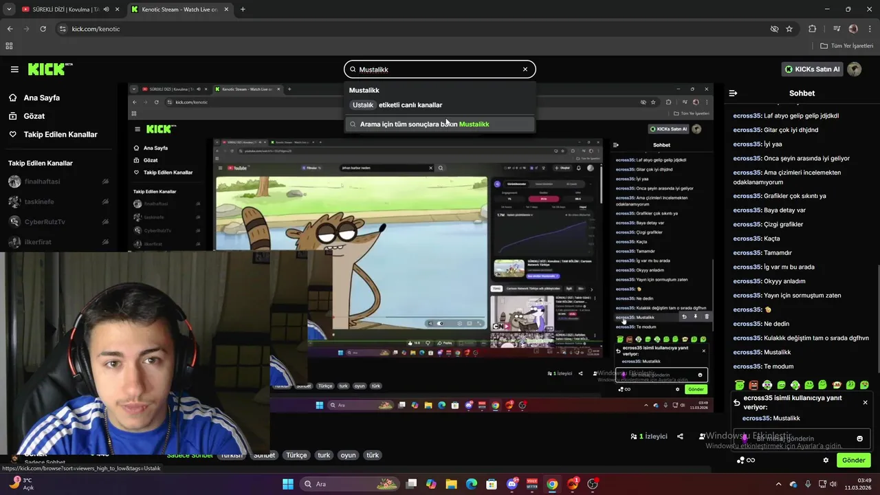The image size is (880, 495).
Task: Click the 1 İzleyici viewer count
Action: pos(649,437)
